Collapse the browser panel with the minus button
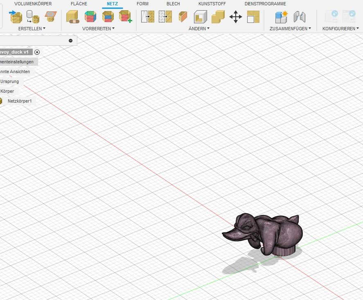363x300 pixels. tap(71, 41)
